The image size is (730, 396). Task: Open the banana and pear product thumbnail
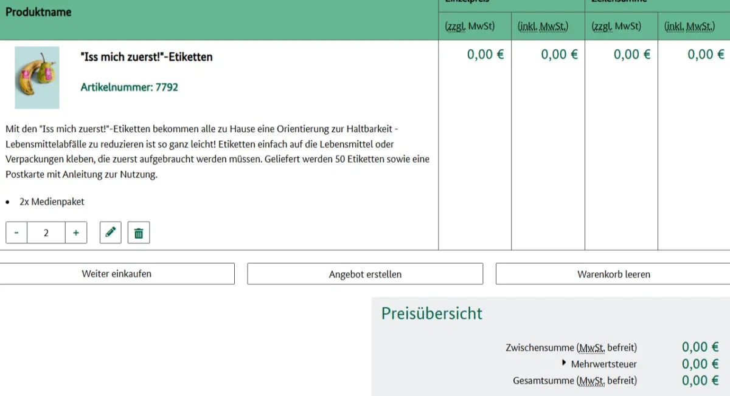coord(37,77)
